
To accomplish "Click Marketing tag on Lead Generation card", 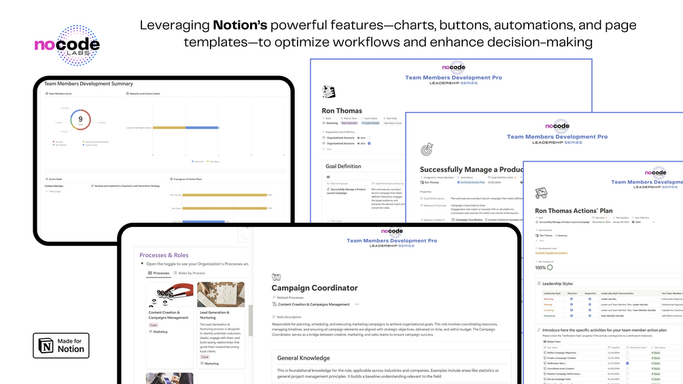I will click(209, 364).
